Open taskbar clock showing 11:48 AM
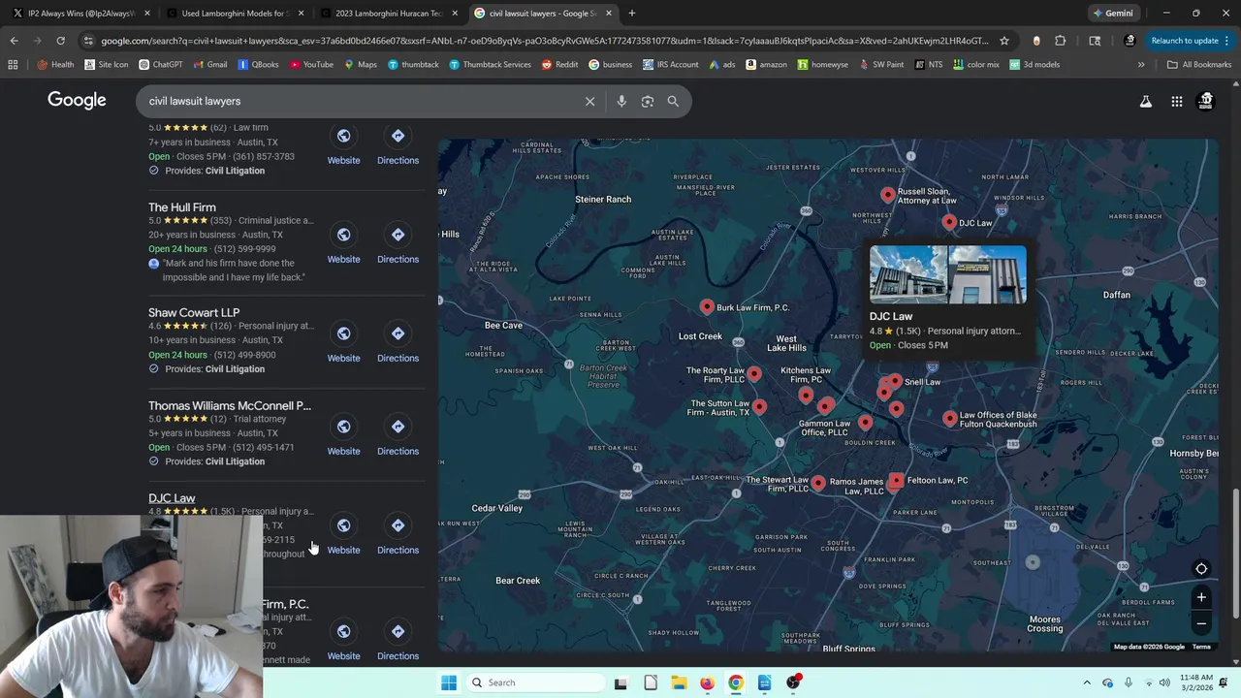1241x698 pixels. [1196, 682]
